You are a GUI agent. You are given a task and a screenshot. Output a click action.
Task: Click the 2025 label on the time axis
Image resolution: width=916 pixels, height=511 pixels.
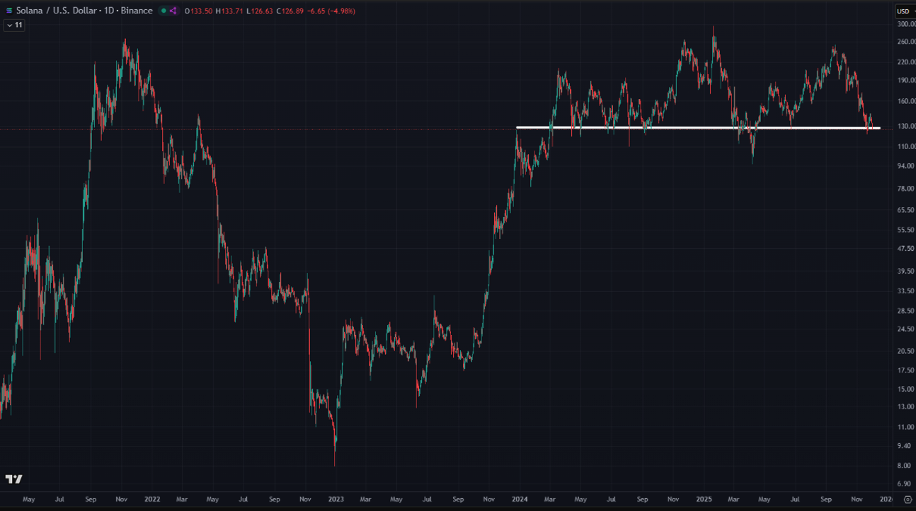(704, 499)
